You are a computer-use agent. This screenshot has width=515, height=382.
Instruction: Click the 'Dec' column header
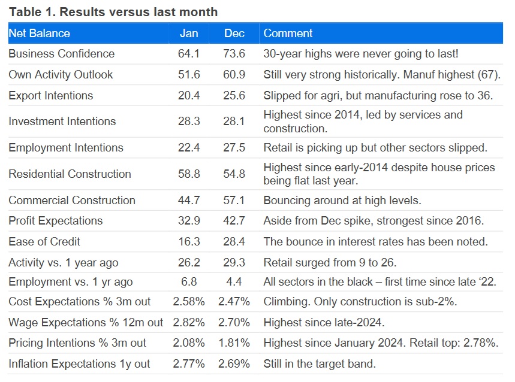pyautogui.click(x=234, y=34)
